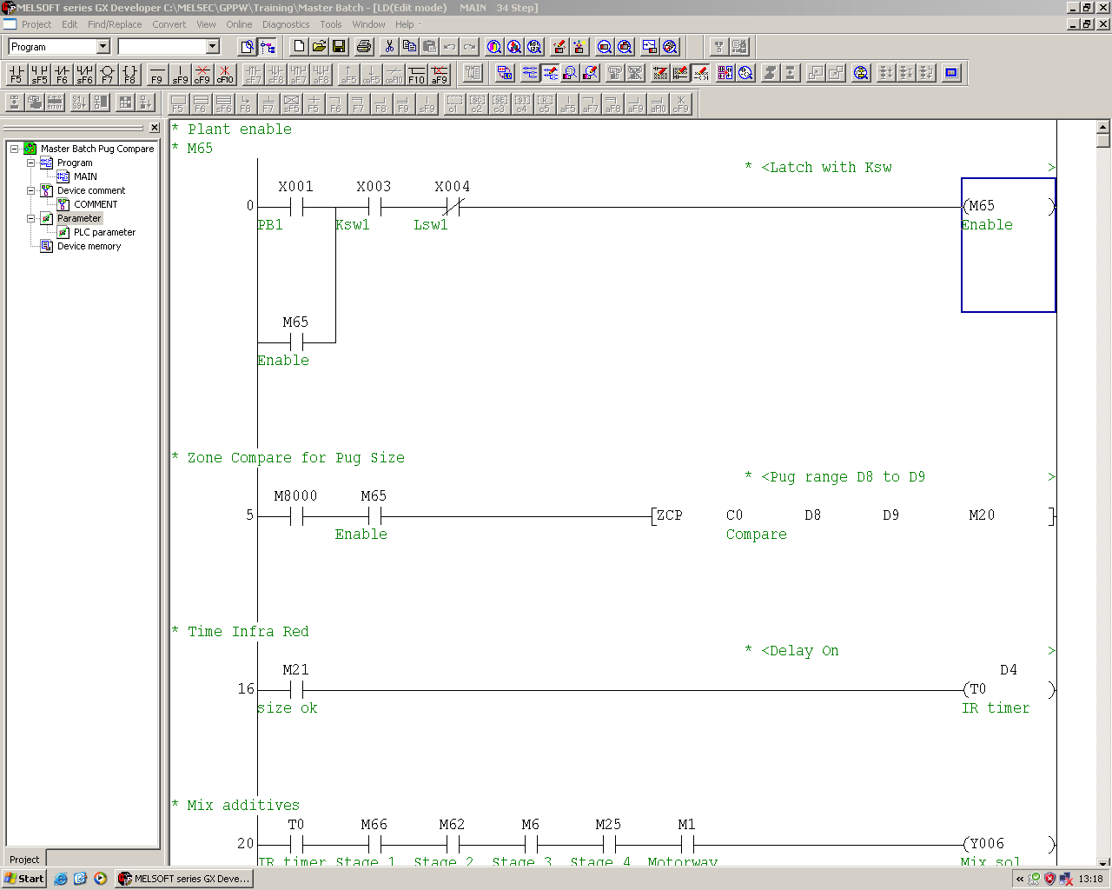The width and height of the screenshot is (1112, 890).
Task: Select the output coil F7 tool
Action: [105, 73]
